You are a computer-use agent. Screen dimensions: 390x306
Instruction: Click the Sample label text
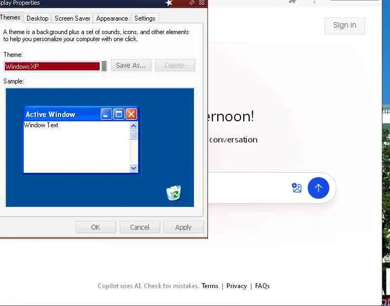(14, 81)
